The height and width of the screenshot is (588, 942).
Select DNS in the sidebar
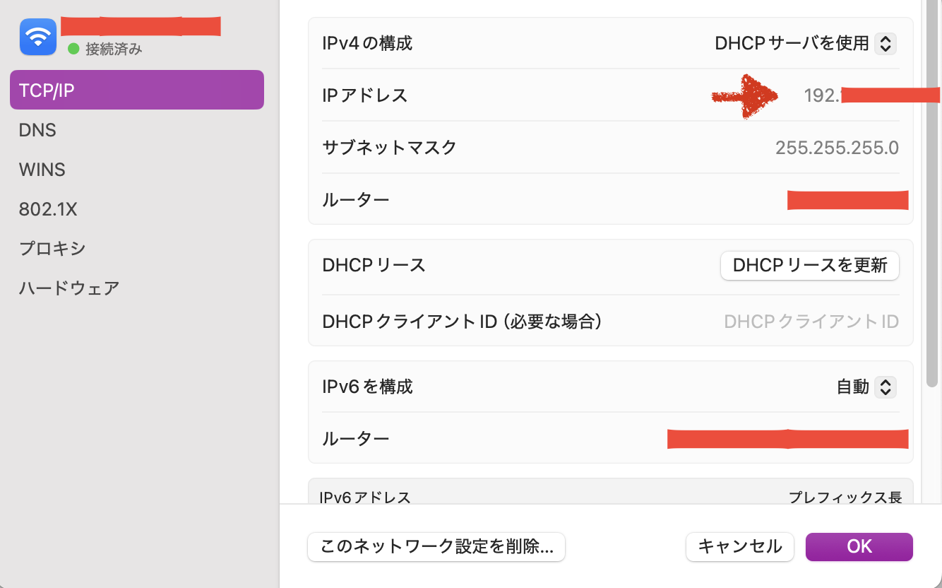click(x=37, y=129)
